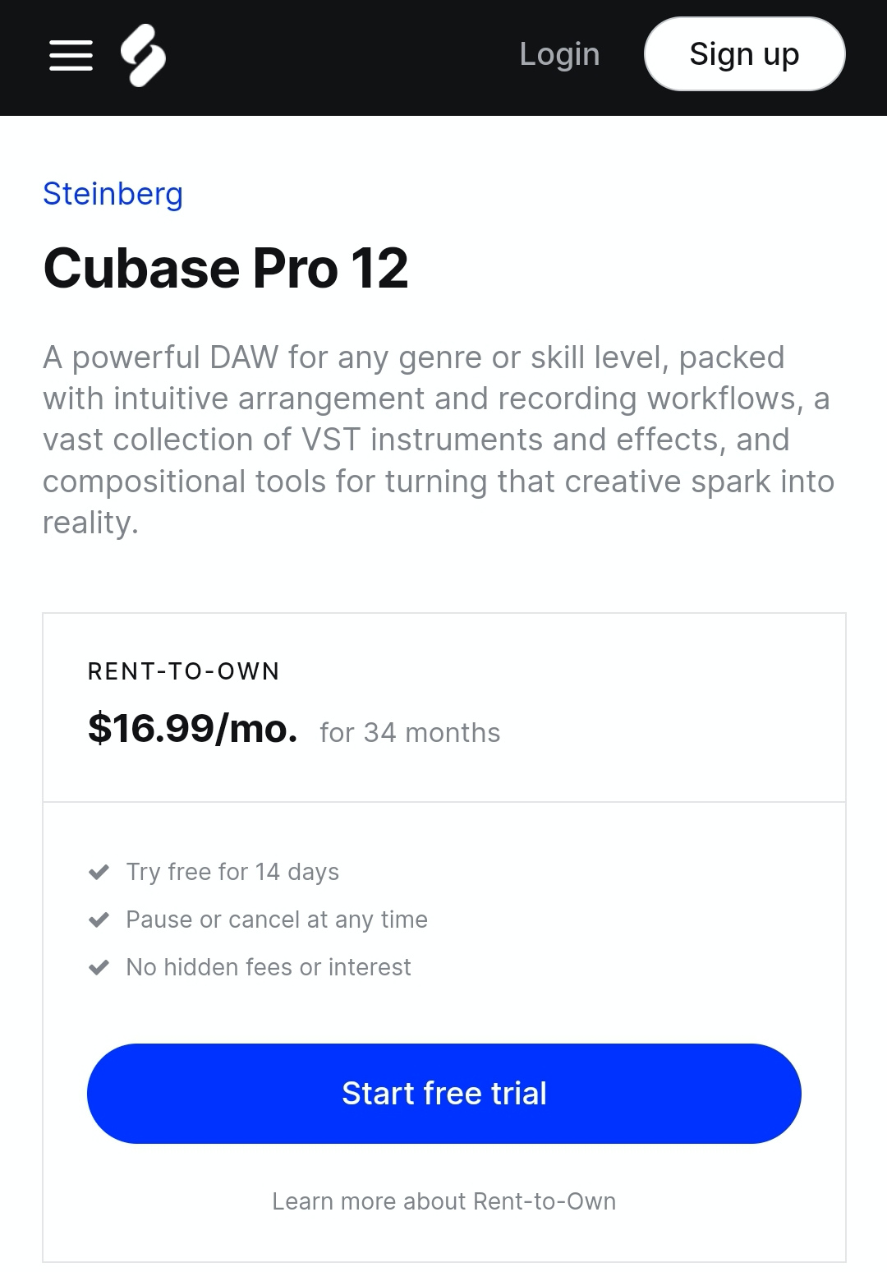
Task: Select 'Pause or cancel at any time' text
Action: pyautogui.click(x=277, y=919)
